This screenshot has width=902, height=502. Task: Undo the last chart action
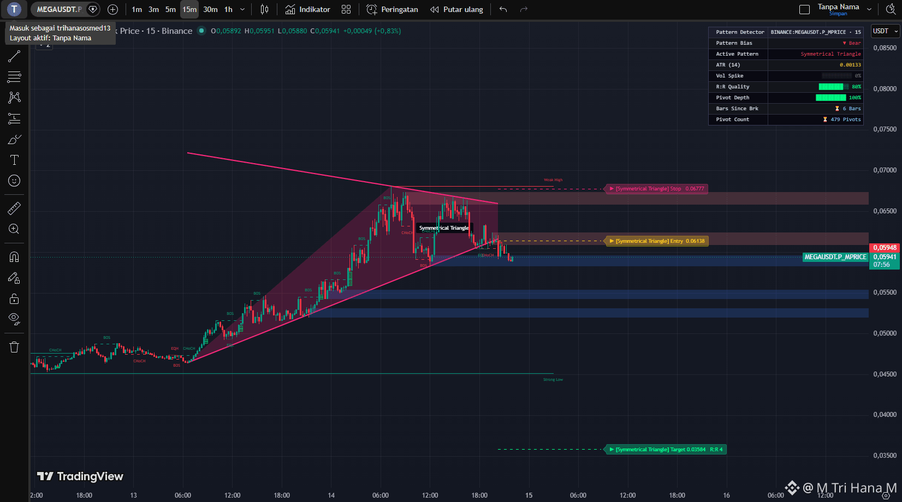503,9
